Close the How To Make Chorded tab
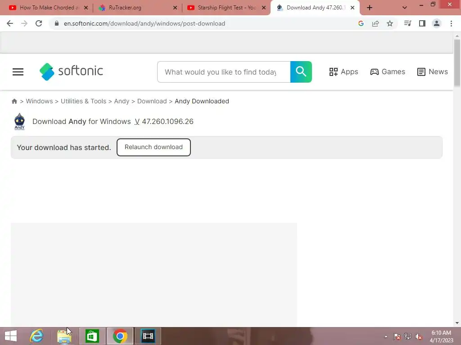 86,8
